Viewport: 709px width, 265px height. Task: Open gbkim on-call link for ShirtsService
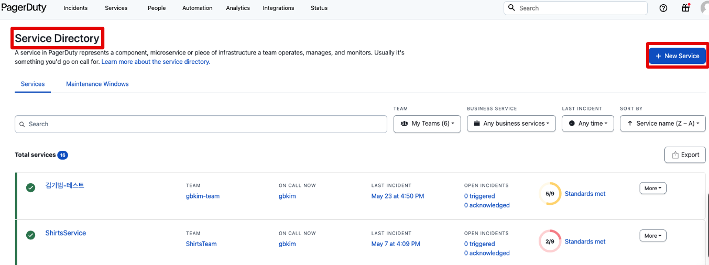click(x=287, y=244)
